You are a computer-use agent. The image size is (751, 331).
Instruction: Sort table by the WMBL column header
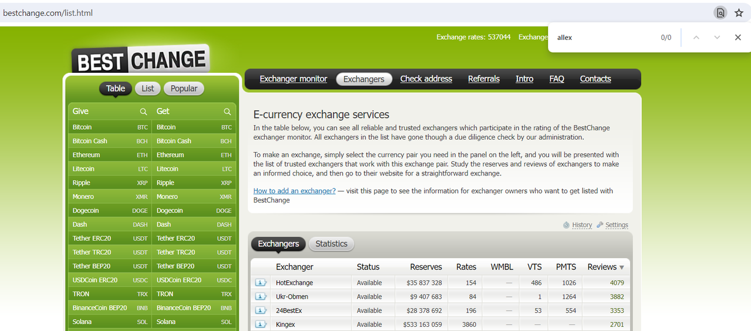click(x=502, y=267)
